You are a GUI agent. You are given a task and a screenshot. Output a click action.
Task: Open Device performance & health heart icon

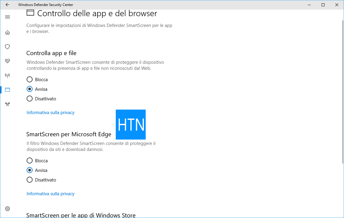click(x=7, y=61)
